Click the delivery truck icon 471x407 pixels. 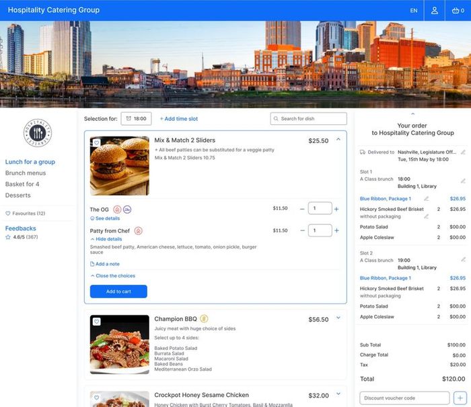[363, 152]
